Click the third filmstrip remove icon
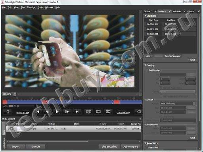The height and width of the screenshot is (152, 203). pos(108,112)
